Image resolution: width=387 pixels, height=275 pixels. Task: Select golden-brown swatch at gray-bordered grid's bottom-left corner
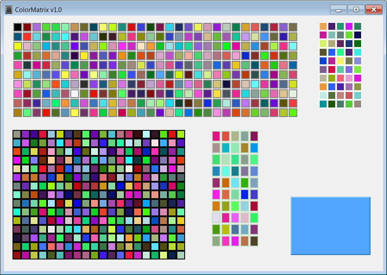coord(18,113)
